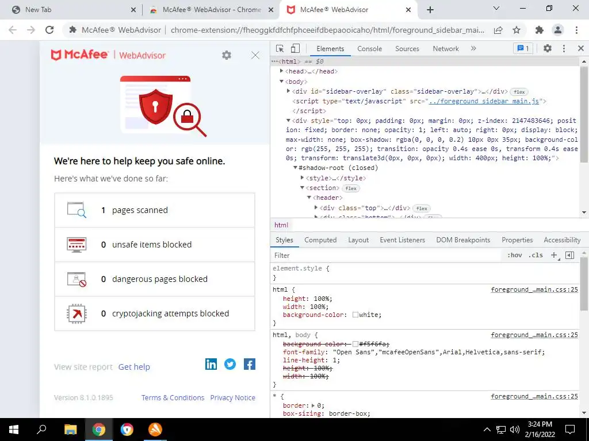The height and width of the screenshot is (441, 589).
Task: Expand the div class top node
Action: point(316,207)
